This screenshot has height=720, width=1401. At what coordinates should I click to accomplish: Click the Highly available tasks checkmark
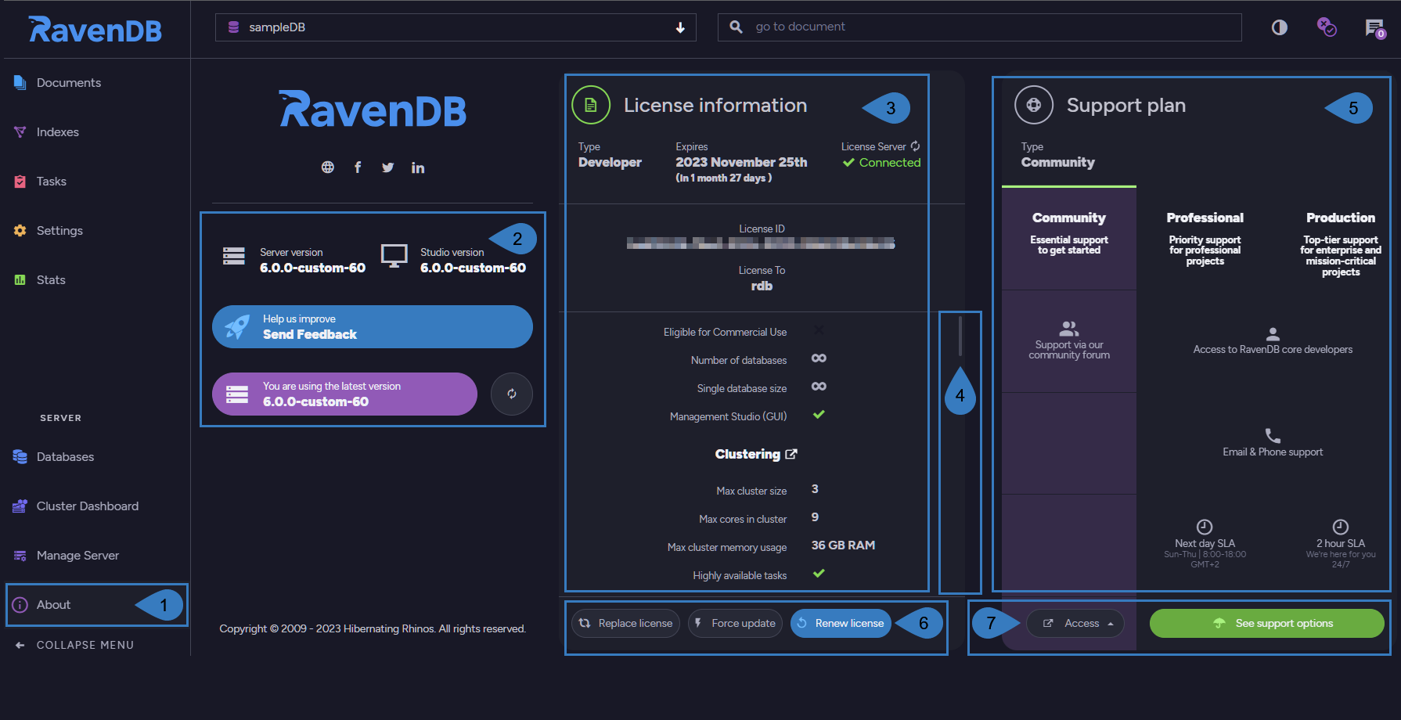click(x=819, y=574)
